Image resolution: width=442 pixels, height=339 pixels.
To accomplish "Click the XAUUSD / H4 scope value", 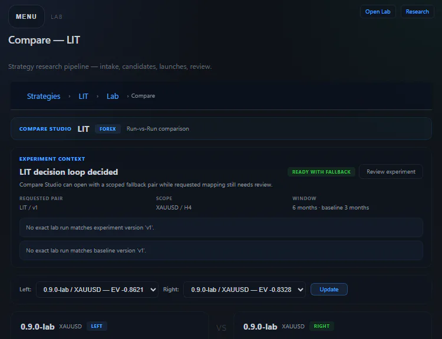I will pyautogui.click(x=174, y=208).
